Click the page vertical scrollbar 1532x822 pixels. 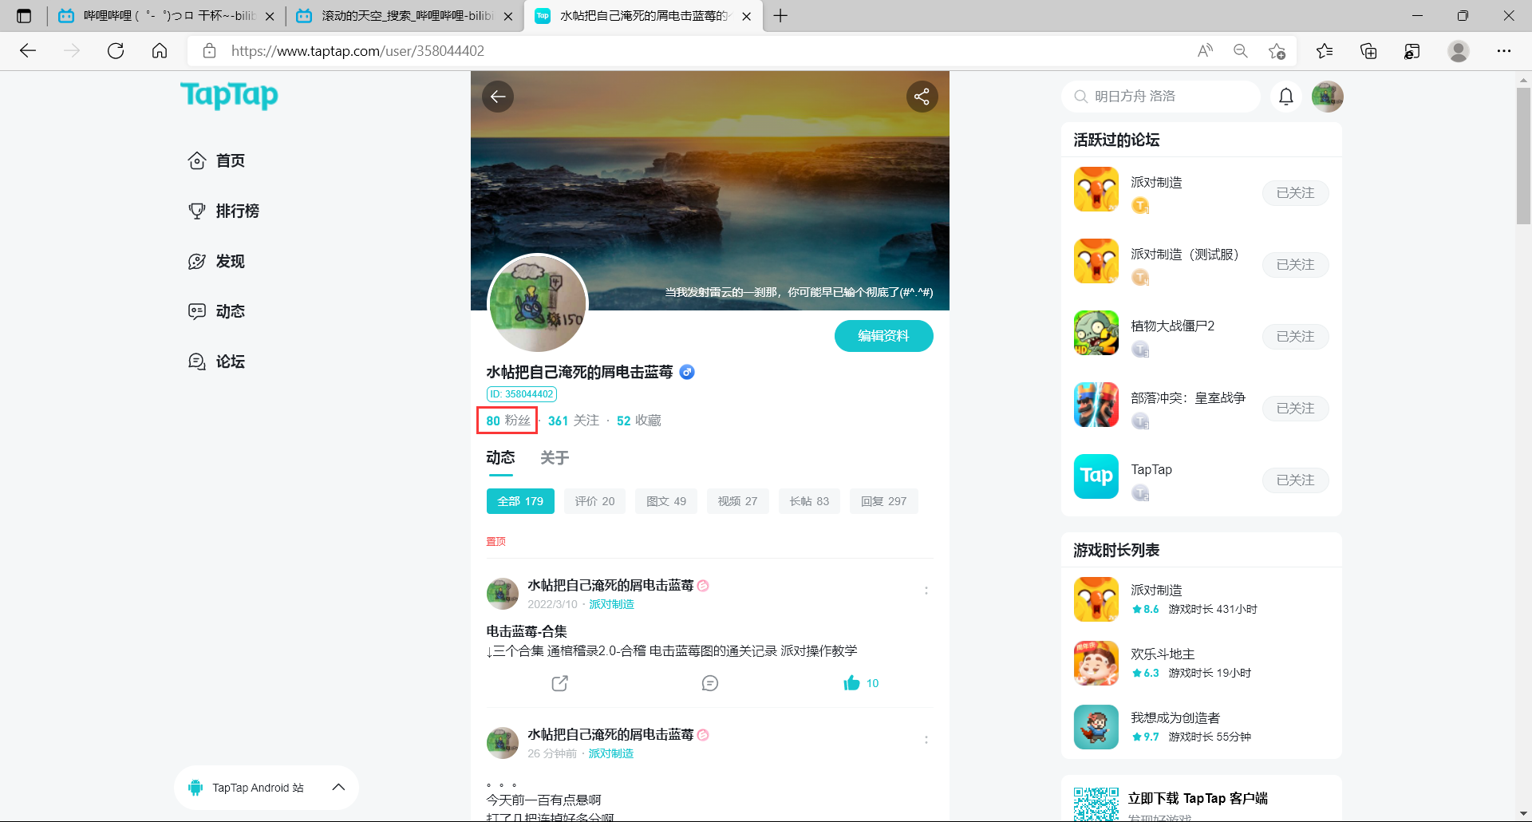pyautogui.click(x=1523, y=156)
